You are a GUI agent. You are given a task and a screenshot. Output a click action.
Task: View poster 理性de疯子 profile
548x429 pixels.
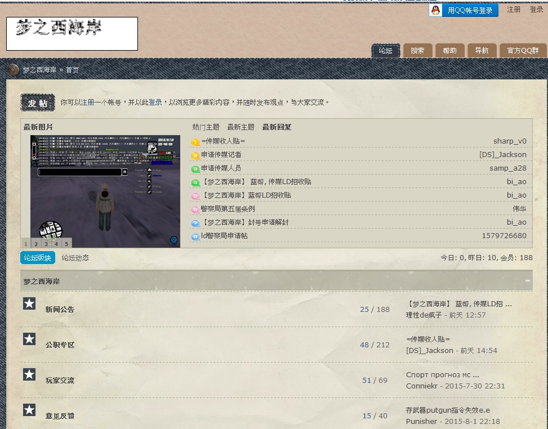pyautogui.click(x=424, y=315)
